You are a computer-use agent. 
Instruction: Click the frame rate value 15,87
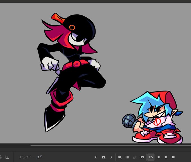pos(24,157)
